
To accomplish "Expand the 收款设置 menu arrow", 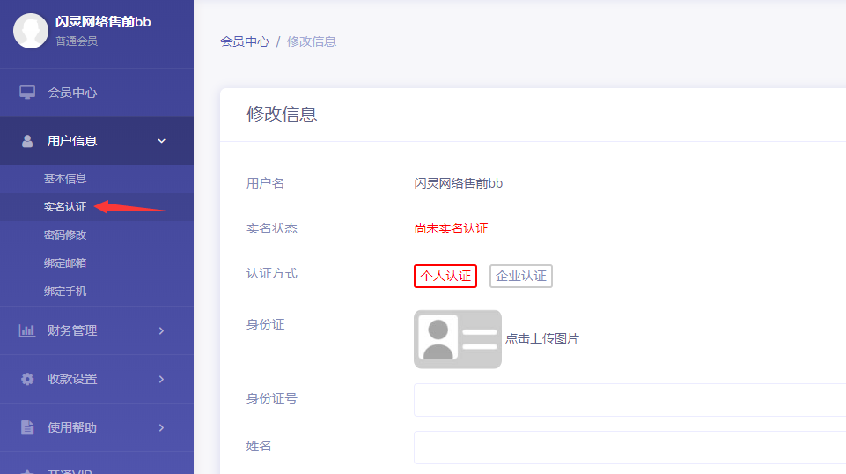I will (x=161, y=379).
